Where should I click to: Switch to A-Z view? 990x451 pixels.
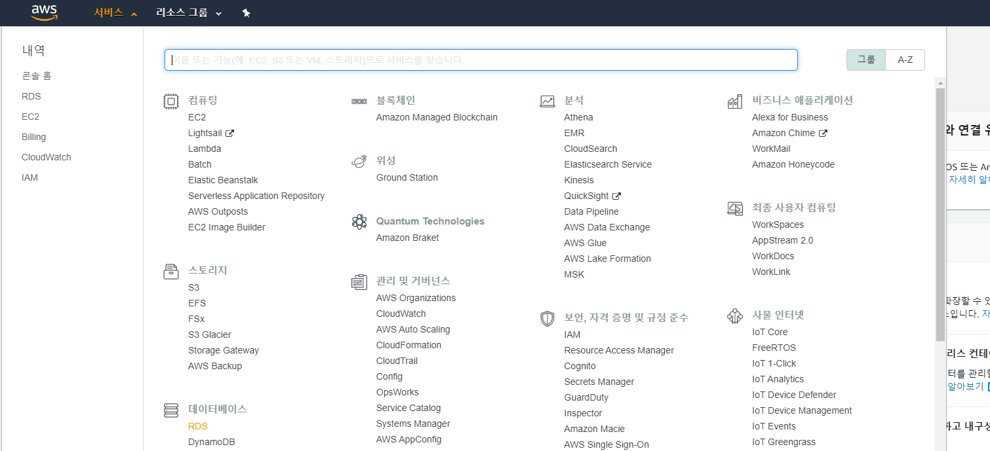[905, 60]
